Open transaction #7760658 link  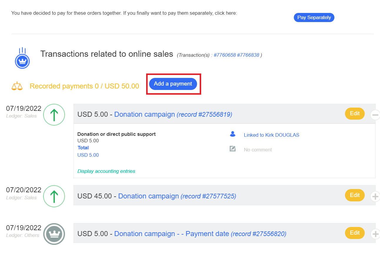pyautogui.click(x=225, y=55)
